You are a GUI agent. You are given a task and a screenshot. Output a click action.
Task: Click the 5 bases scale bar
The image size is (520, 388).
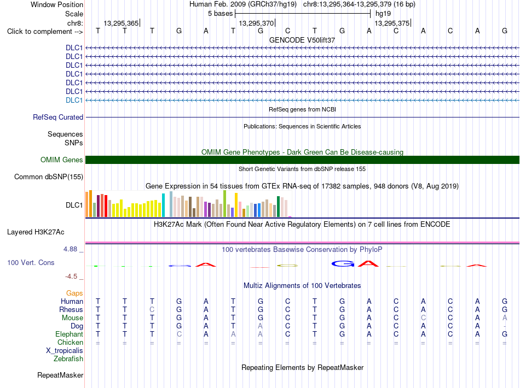tap(303, 14)
